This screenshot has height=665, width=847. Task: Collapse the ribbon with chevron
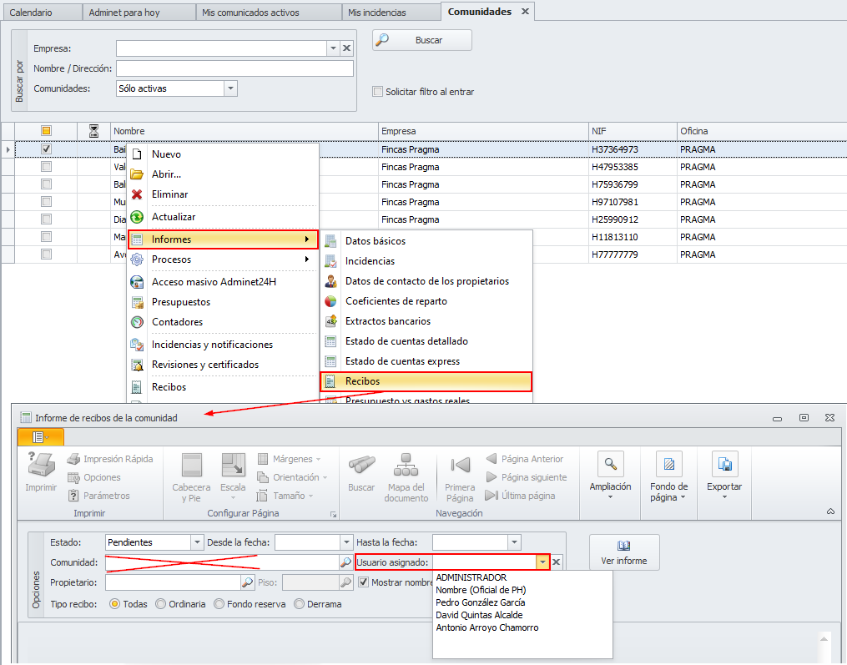830,511
